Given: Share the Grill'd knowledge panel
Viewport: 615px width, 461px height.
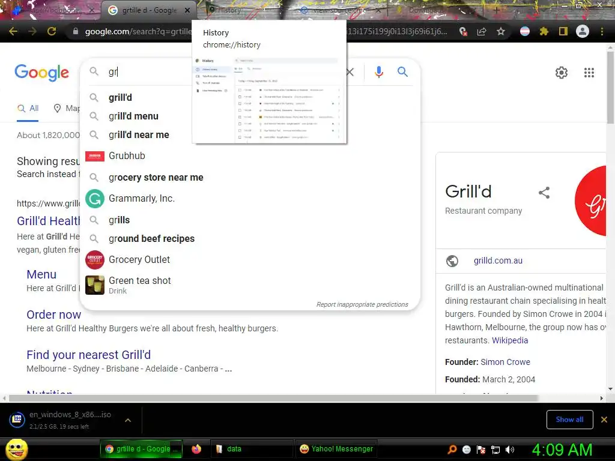Looking at the screenshot, I should pyautogui.click(x=544, y=193).
